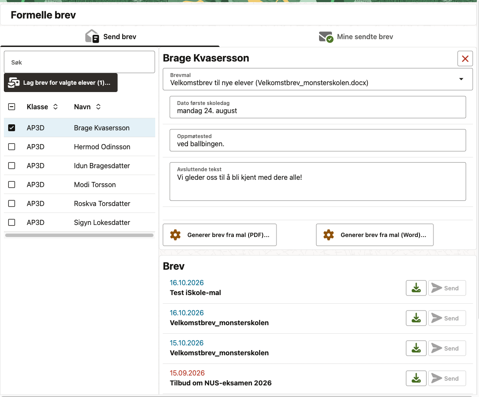This screenshot has height=397, width=479.
Task: Close the Brage Kvasersson panel with red X
Action: 465,58
